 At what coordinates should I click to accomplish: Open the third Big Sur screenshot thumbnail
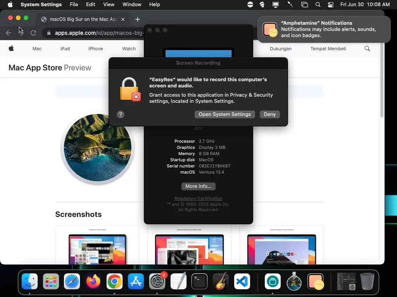point(281,245)
